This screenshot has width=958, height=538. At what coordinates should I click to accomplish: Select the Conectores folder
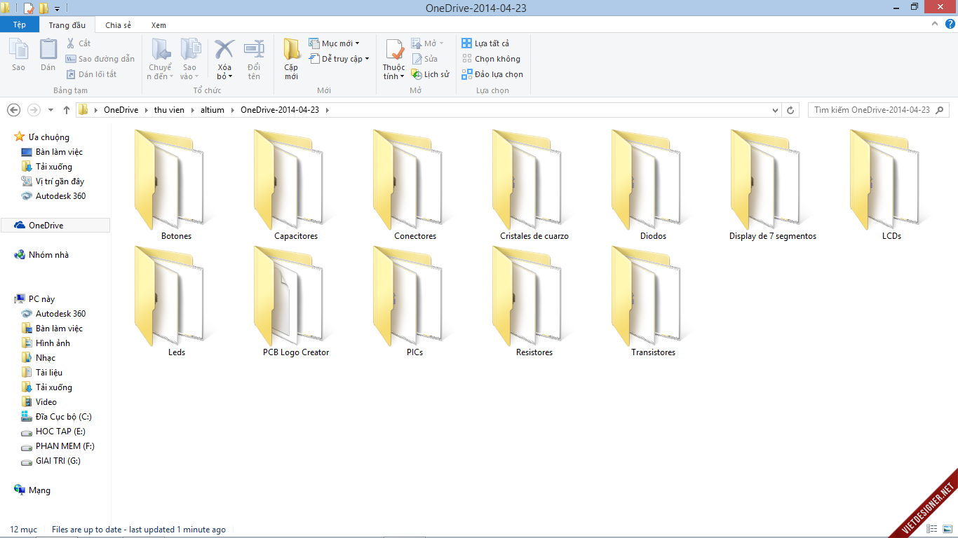[x=414, y=186]
